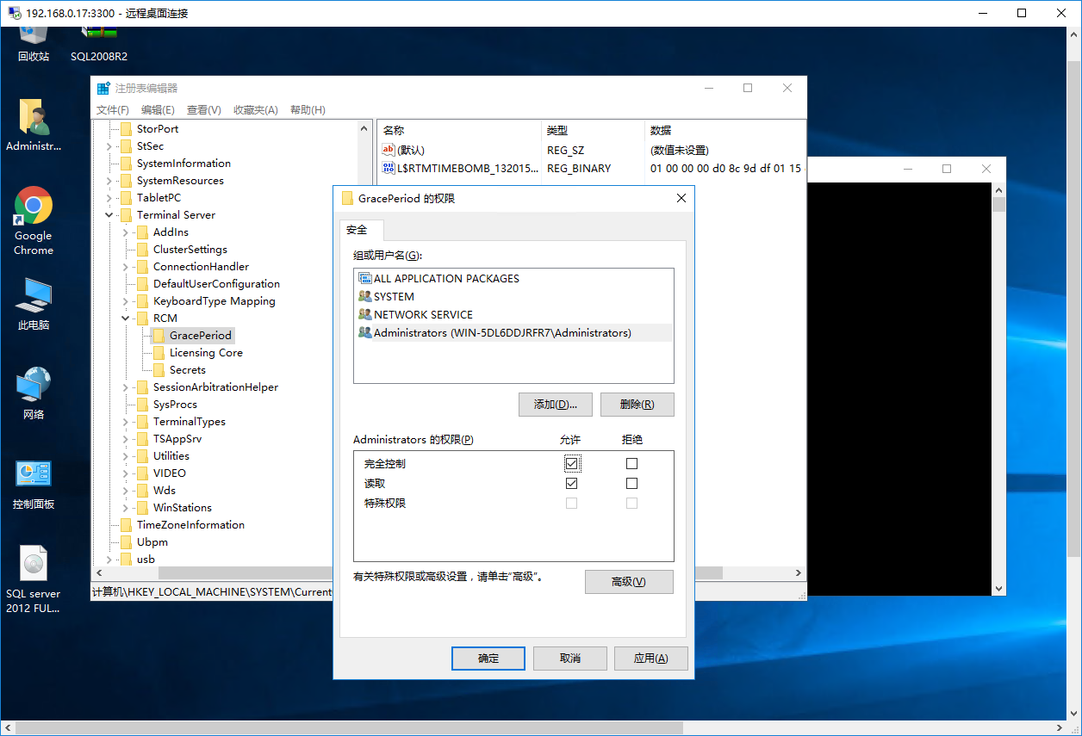Switch to the 安全 tab

(361, 230)
